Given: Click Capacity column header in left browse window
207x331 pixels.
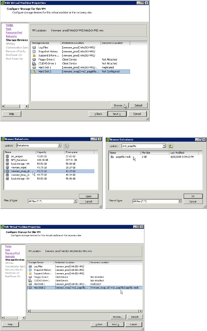Looking at the screenshot, I should click(50, 152).
